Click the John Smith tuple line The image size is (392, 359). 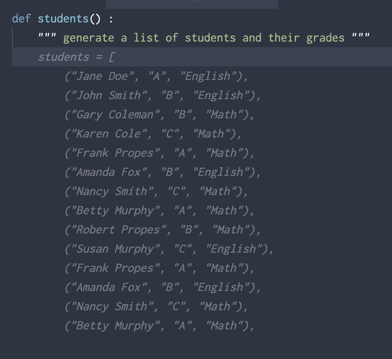click(x=163, y=96)
